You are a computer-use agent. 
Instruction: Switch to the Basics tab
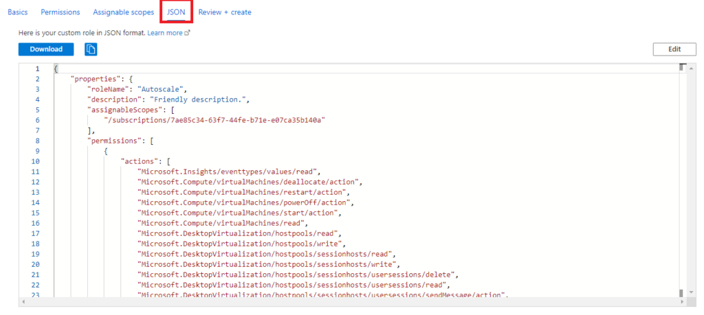17,12
